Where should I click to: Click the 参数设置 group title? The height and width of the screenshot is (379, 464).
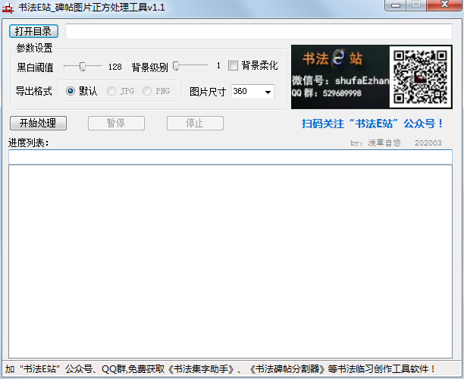[x=34, y=48]
